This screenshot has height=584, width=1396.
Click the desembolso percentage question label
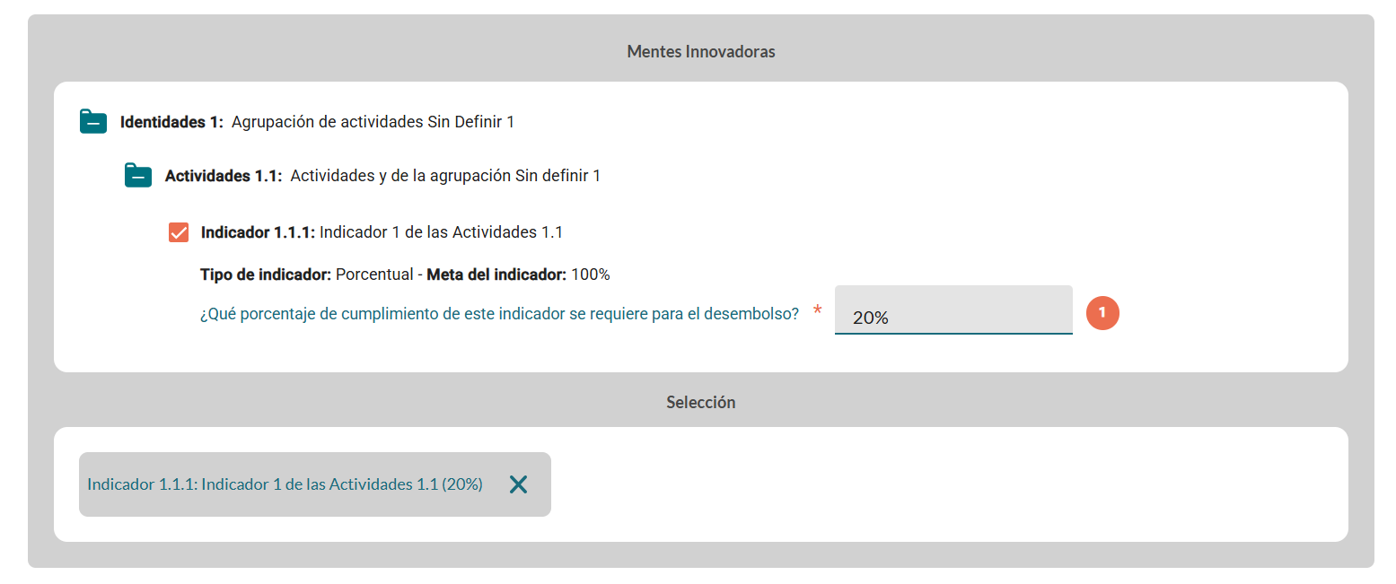point(499,314)
